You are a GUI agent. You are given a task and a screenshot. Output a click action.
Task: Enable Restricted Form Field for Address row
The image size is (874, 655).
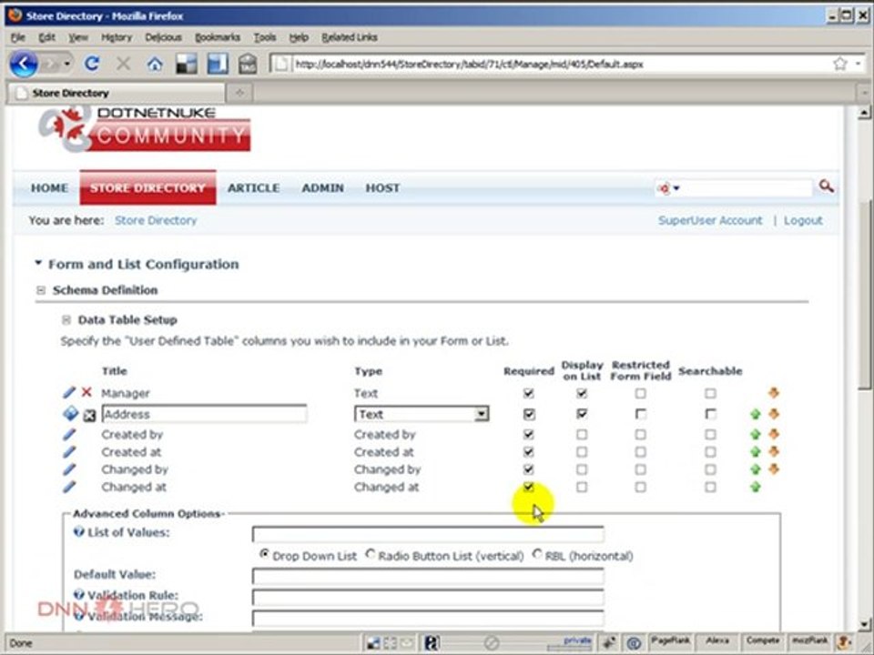click(x=641, y=415)
